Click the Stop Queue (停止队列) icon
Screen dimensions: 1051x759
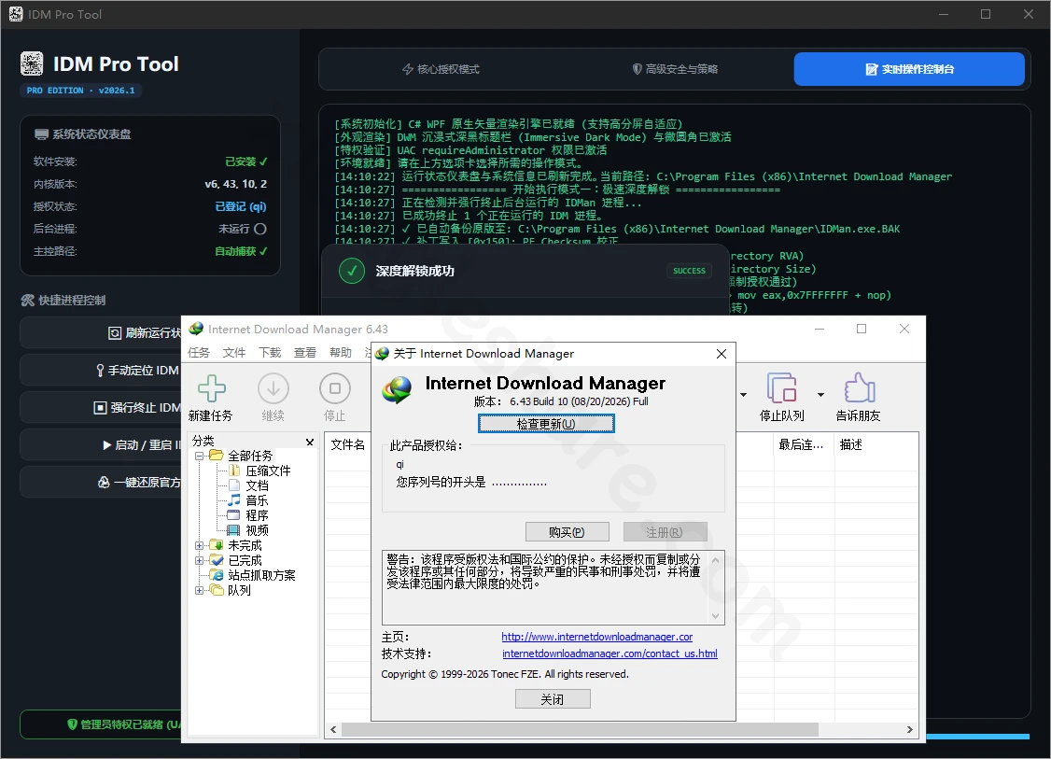781,388
